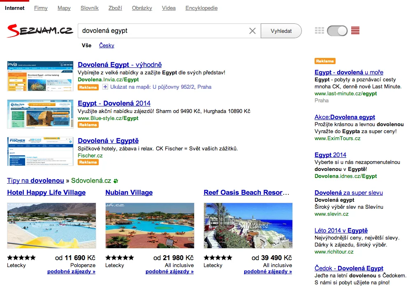
Task: Open the Videa tab
Action: click(x=169, y=8)
